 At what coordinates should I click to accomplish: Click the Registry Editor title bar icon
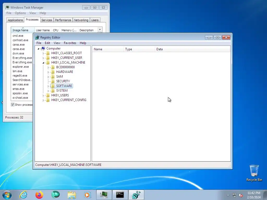click(x=37, y=37)
